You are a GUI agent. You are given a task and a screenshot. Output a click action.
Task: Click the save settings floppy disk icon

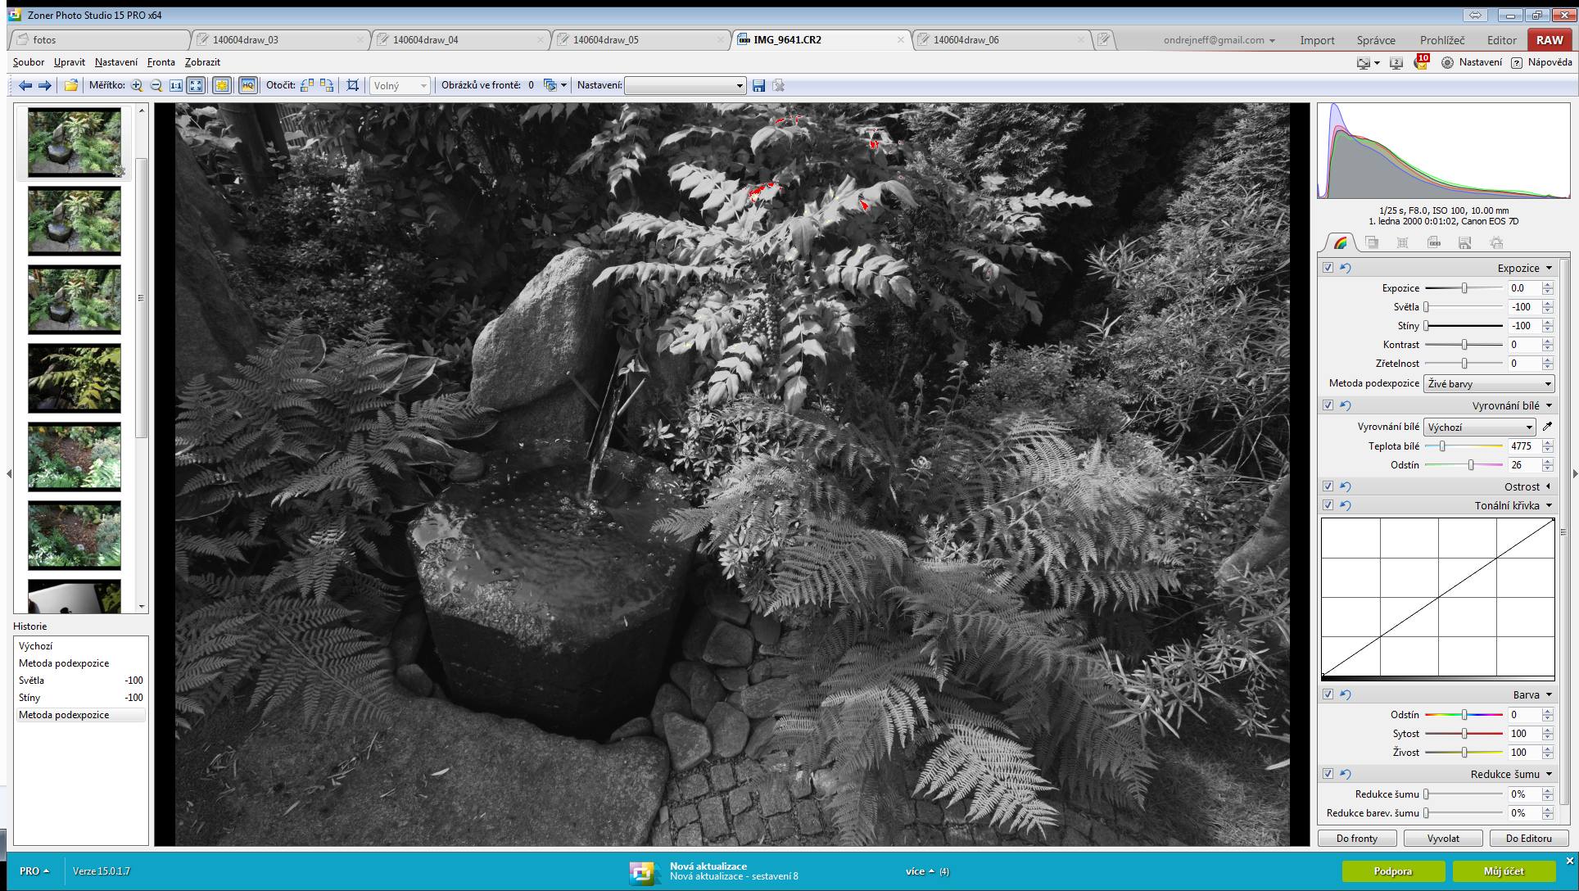pos(758,85)
